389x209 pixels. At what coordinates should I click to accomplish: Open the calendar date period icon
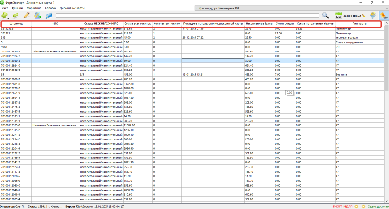[x=338, y=16]
